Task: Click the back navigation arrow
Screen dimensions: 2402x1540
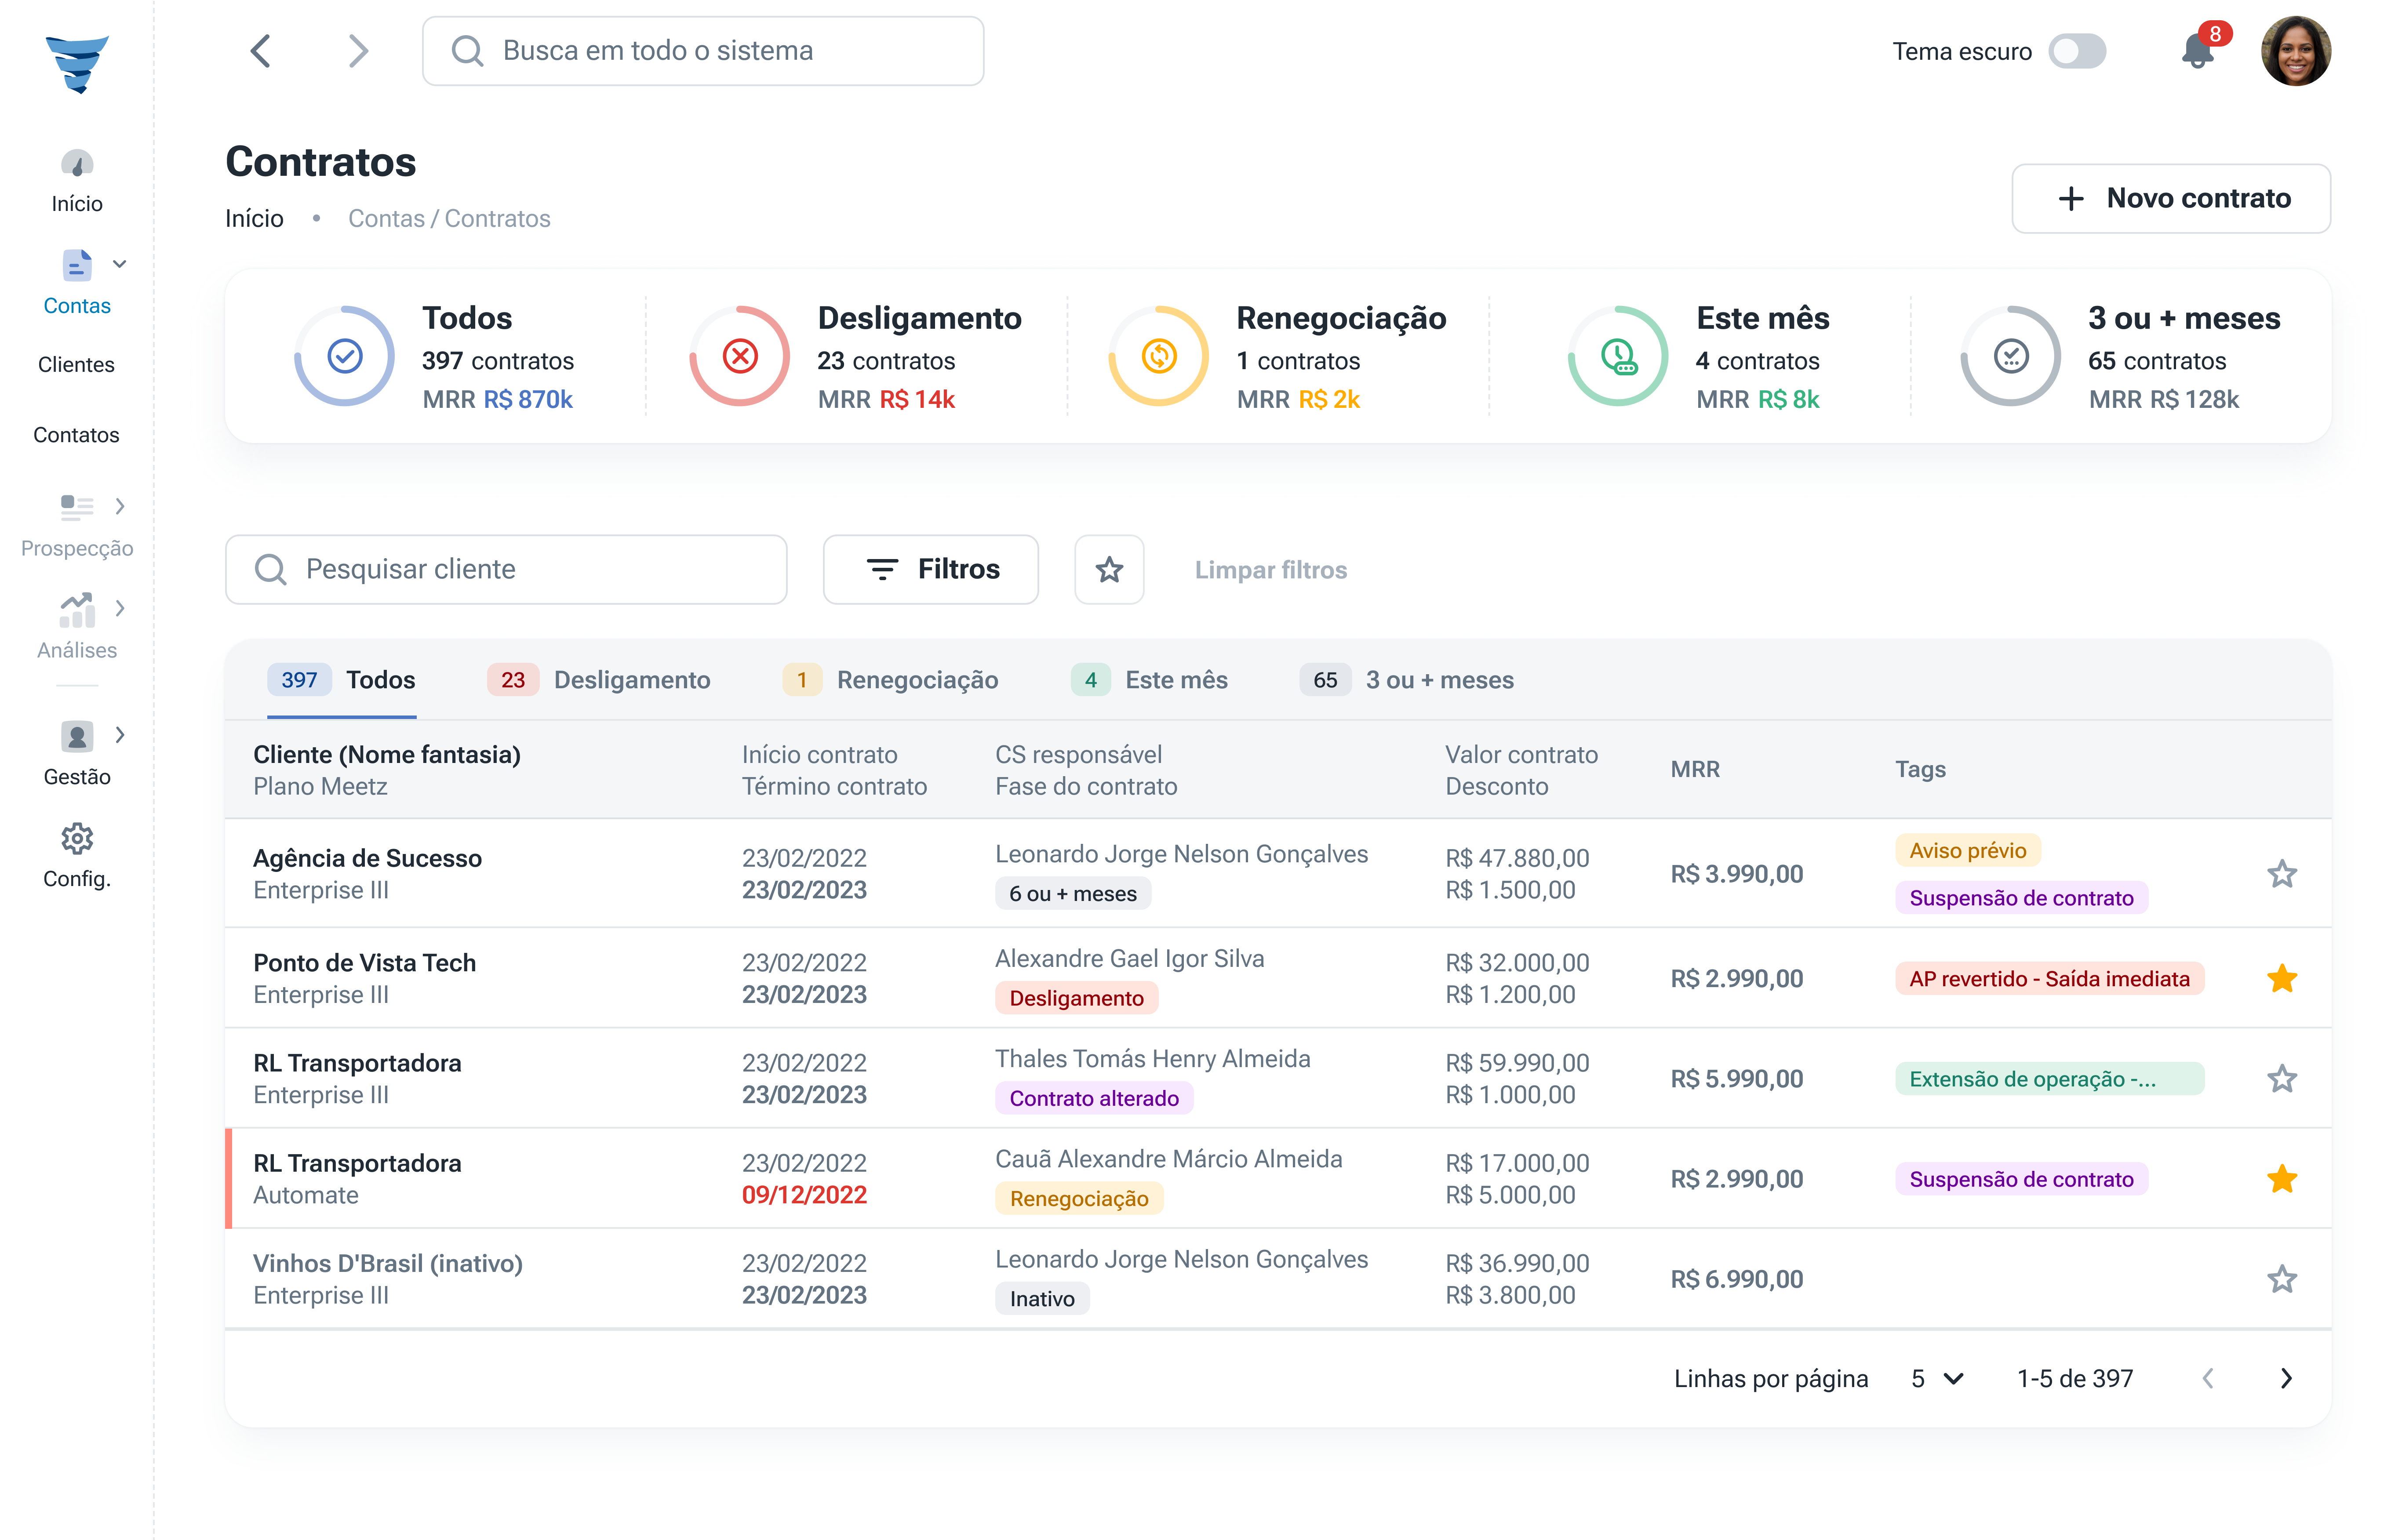Action: point(261,51)
